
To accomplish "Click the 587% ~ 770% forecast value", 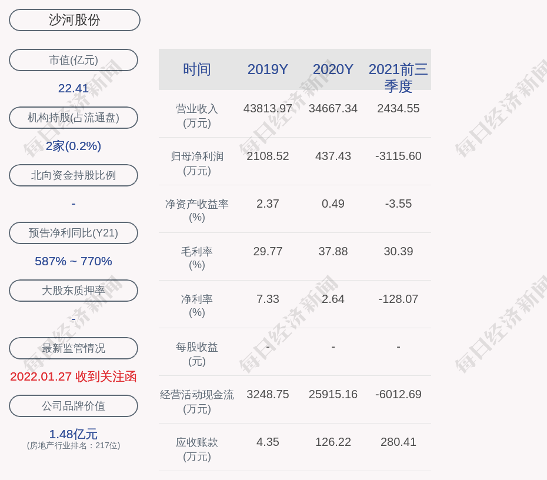I will [74, 261].
